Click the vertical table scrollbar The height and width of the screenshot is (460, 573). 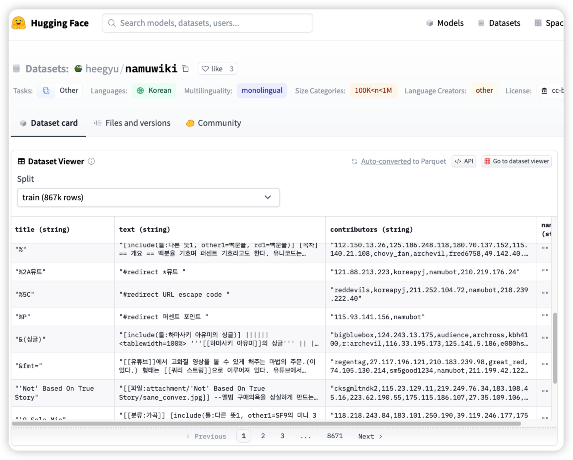tap(555, 348)
